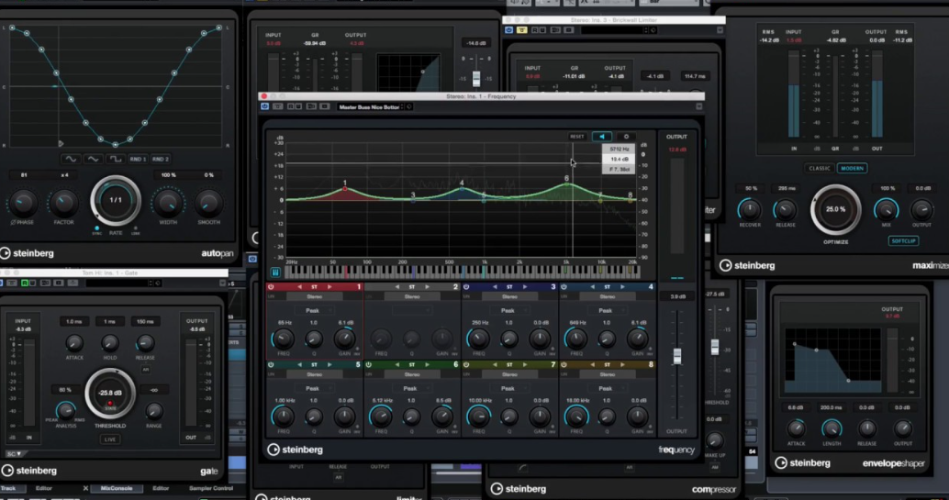Disable EQ band 6 power switch
This screenshot has height=500, width=949.
pos(370,365)
